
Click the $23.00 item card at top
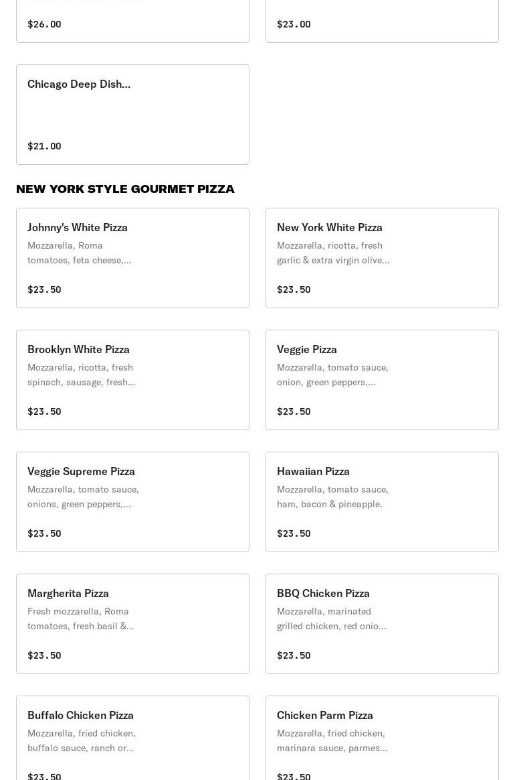382,21
